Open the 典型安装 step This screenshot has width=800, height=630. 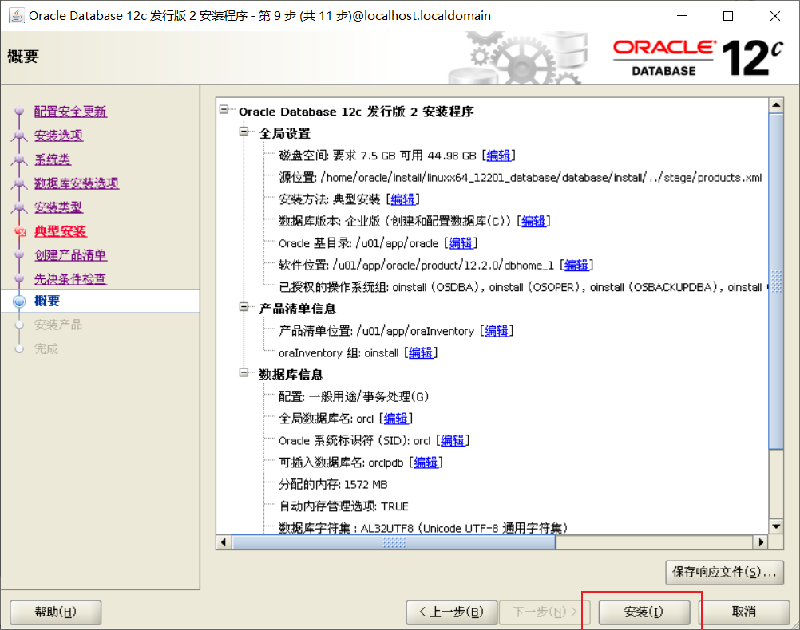point(60,231)
